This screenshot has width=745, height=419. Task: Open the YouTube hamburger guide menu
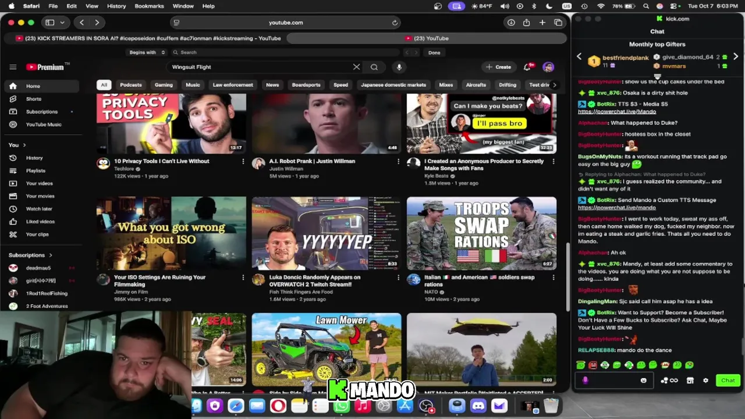click(x=13, y=67)
